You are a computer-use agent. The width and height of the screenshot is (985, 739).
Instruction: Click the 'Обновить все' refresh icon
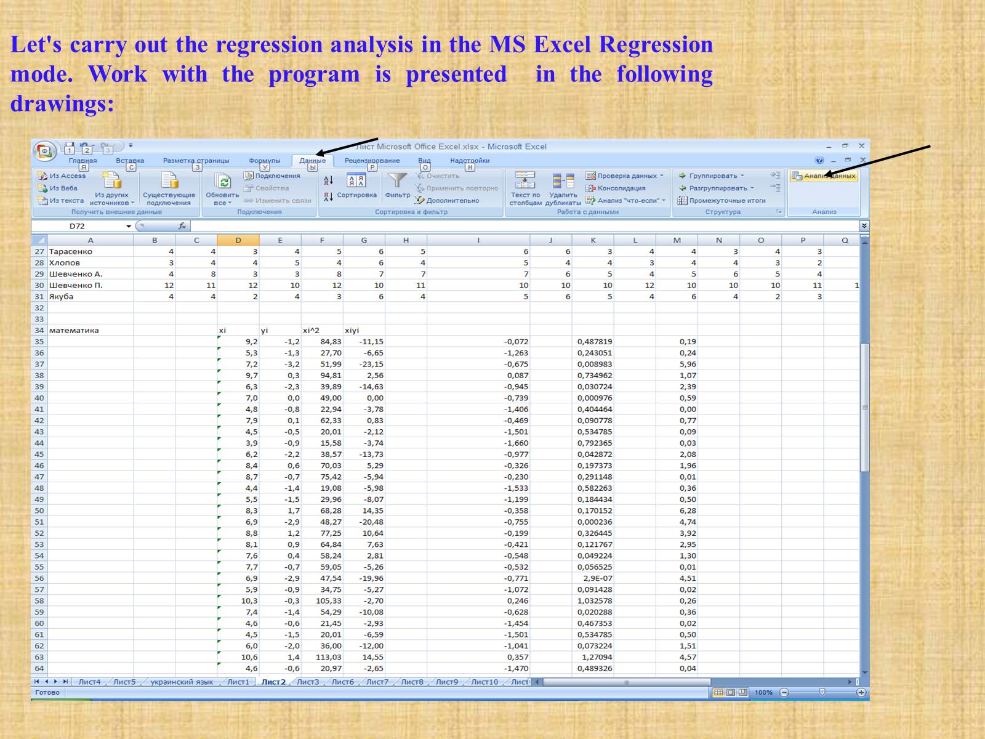click(222, 180)
